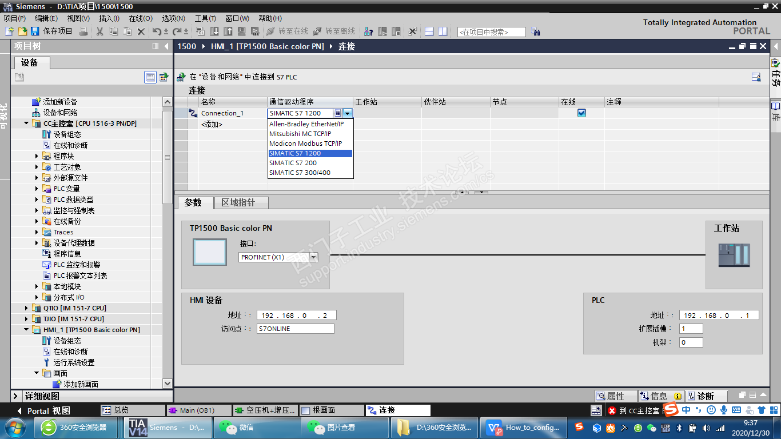Click the Delete X icon in toolbar

pyautogui.click(x=141, y=31)
